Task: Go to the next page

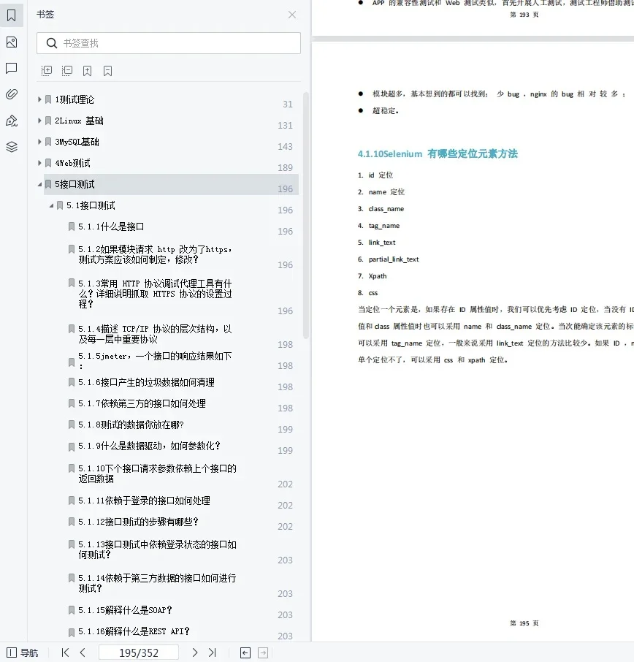Action: (x=194, y=652)
